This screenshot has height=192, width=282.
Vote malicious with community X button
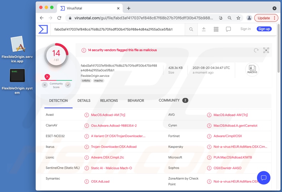(45, 85)
